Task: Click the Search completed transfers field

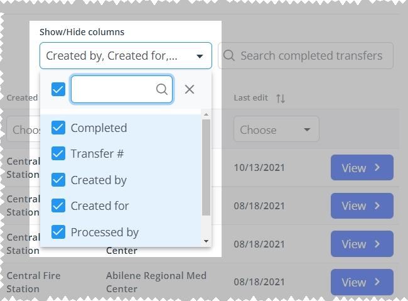Action: pyautogui.click(x=306, y=56)
